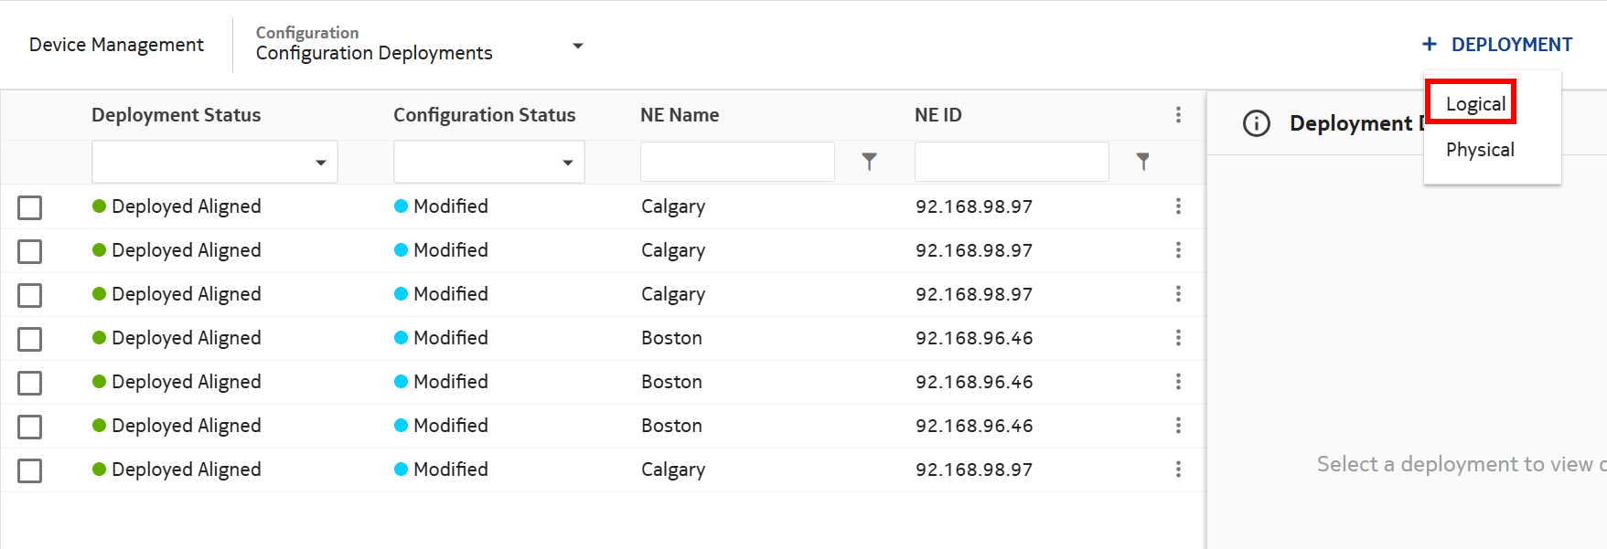Open row actions for first Boston row

(1178, 338)
